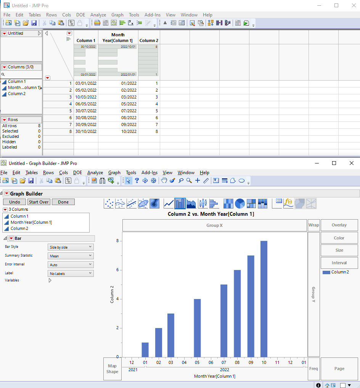
Task: Select the Bar element icon
Action: (180, 204)
